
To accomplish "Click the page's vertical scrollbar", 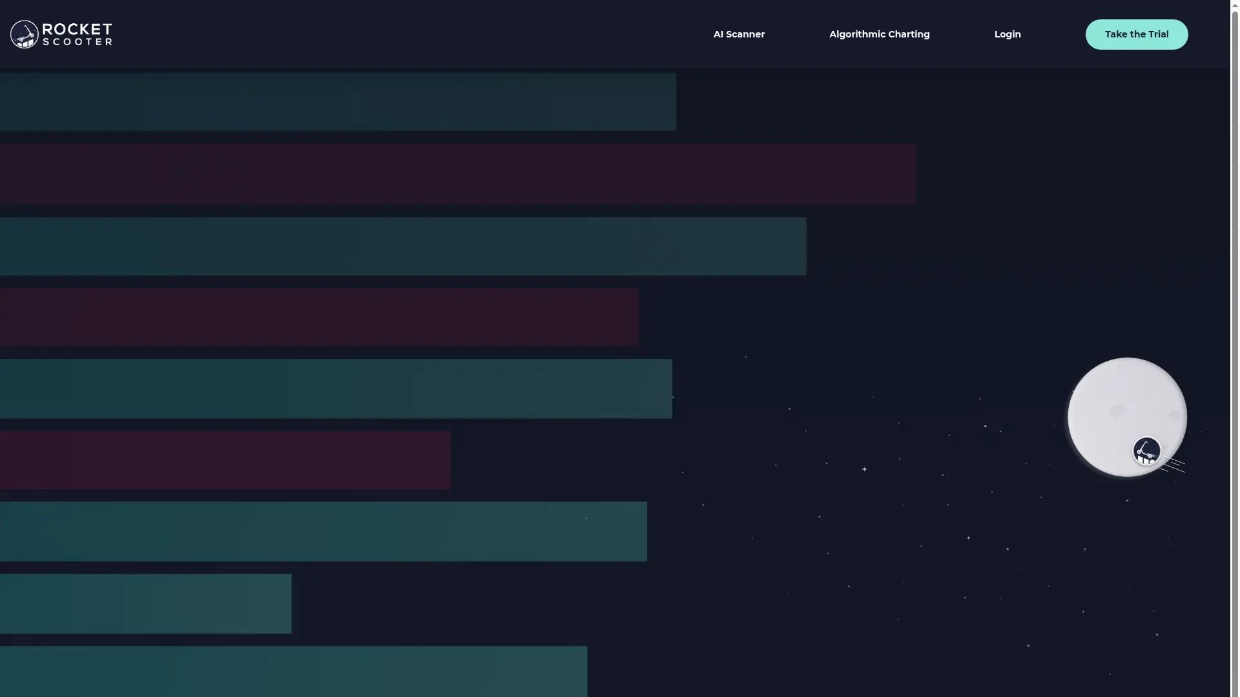I will [1235, 348].
